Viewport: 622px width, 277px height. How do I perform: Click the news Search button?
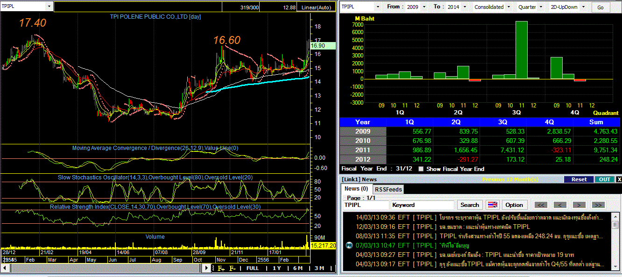470,205
